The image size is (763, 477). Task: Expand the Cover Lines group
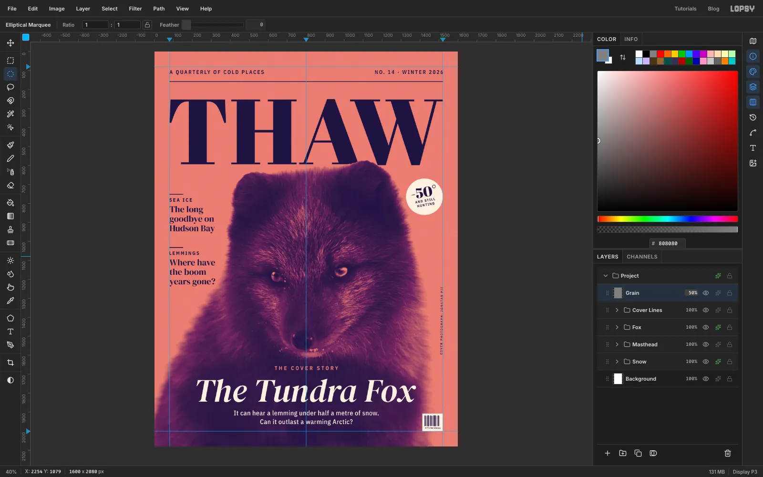pos(617,310)
